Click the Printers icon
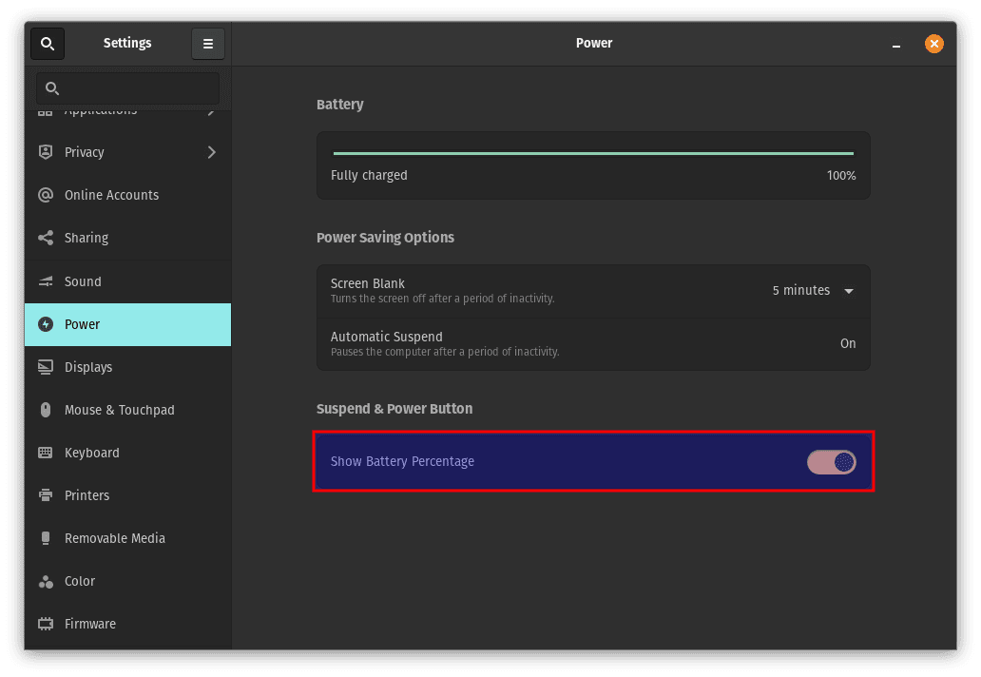981x677 pixels. (46, 495)
